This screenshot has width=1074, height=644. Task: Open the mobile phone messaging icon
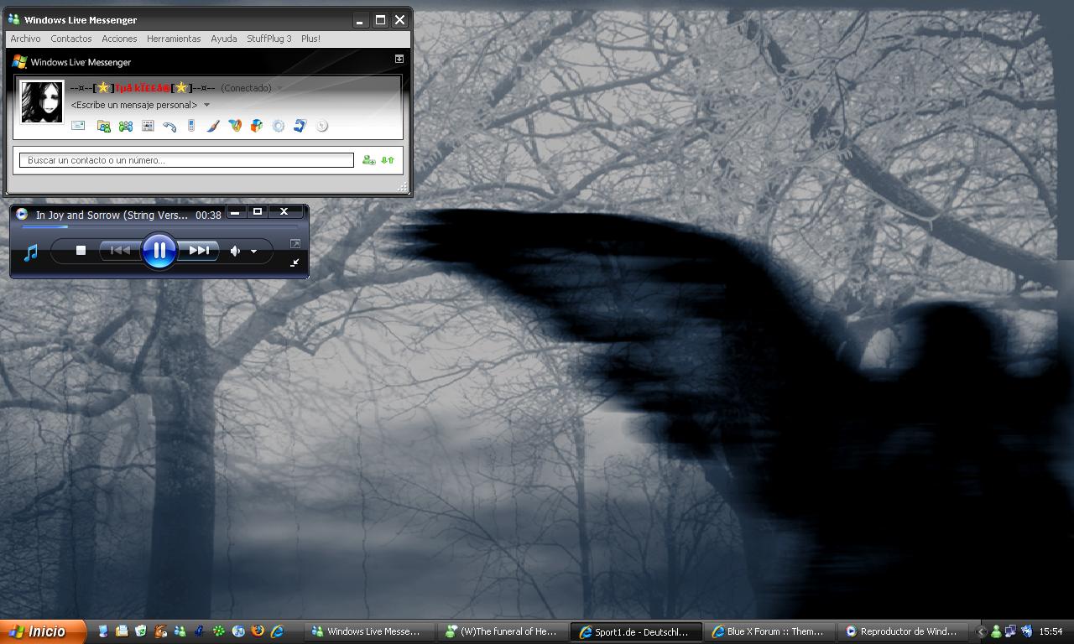(x=191, y=126)
